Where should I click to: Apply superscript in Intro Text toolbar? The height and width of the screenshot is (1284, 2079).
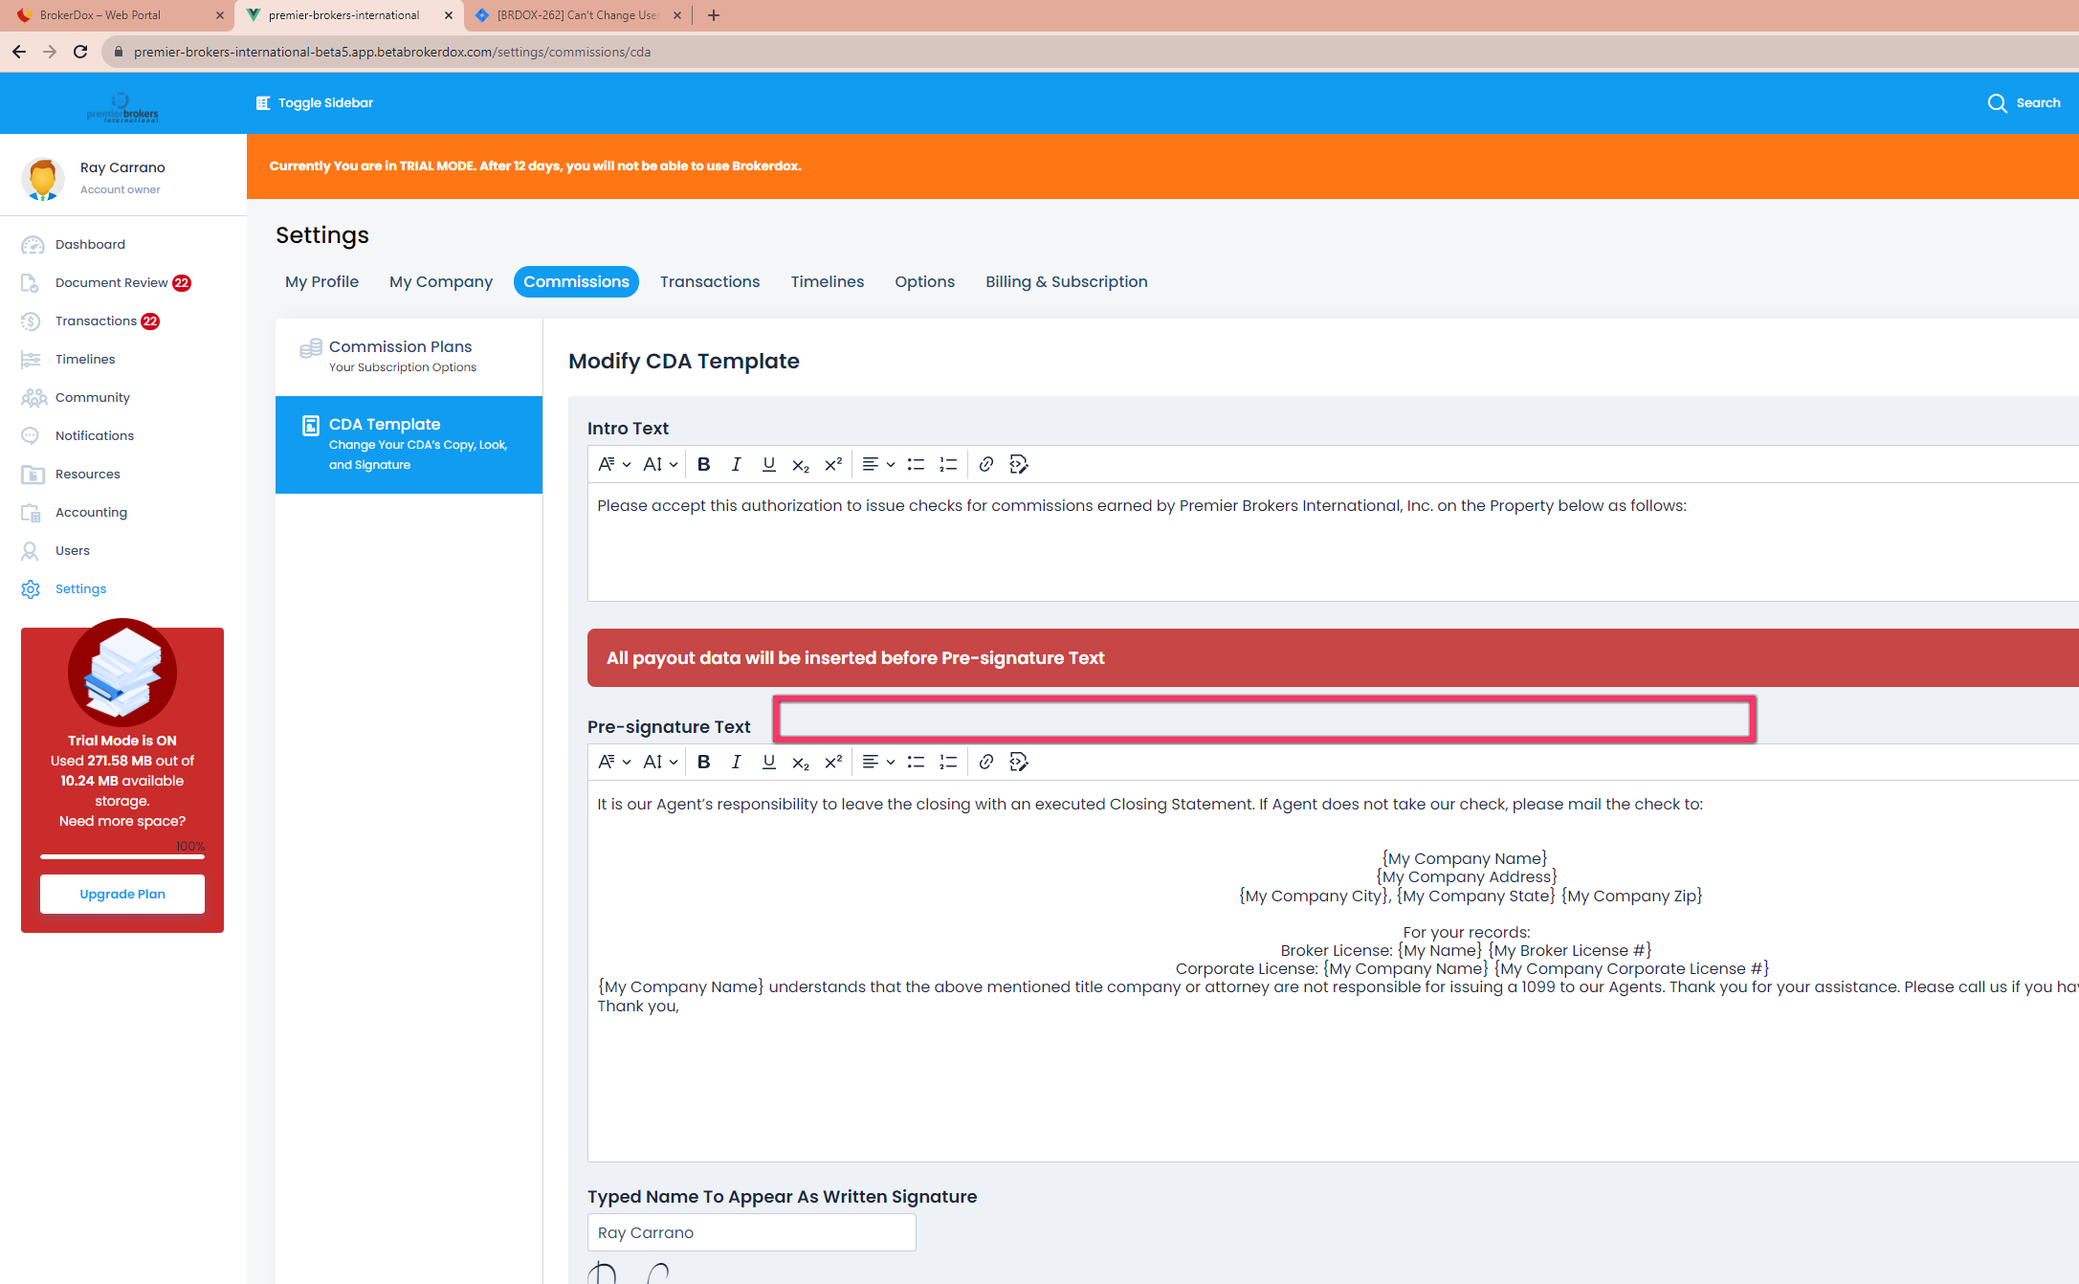click(x=833, y=464)
